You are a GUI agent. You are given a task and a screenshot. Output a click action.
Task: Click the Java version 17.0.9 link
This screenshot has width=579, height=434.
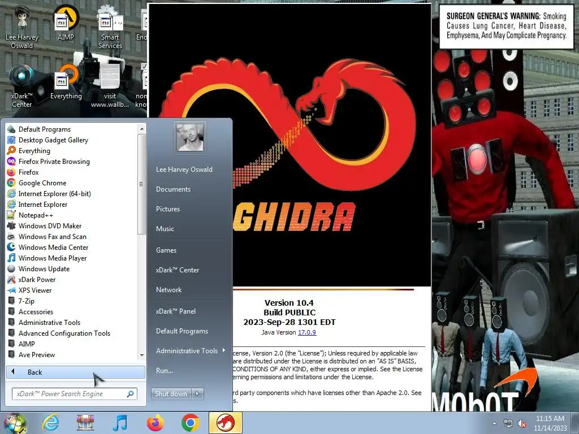pyautogui.click(x=307, y=332)
